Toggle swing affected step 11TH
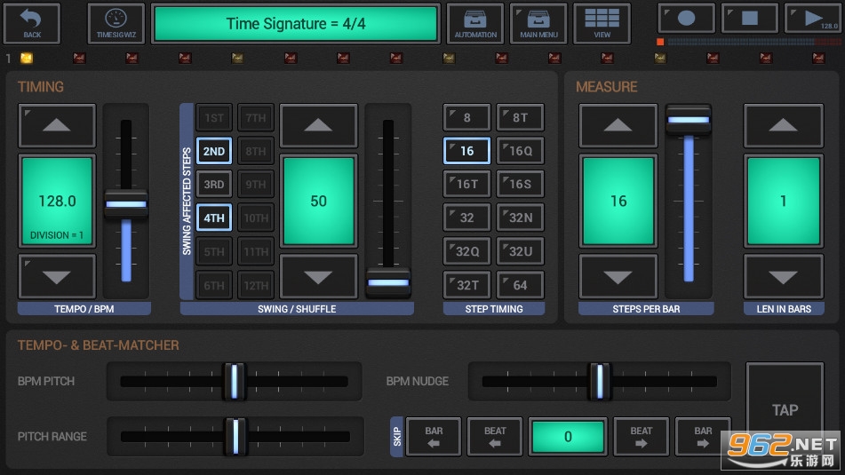Screen dimensions: 845x475 click(256, 251)
